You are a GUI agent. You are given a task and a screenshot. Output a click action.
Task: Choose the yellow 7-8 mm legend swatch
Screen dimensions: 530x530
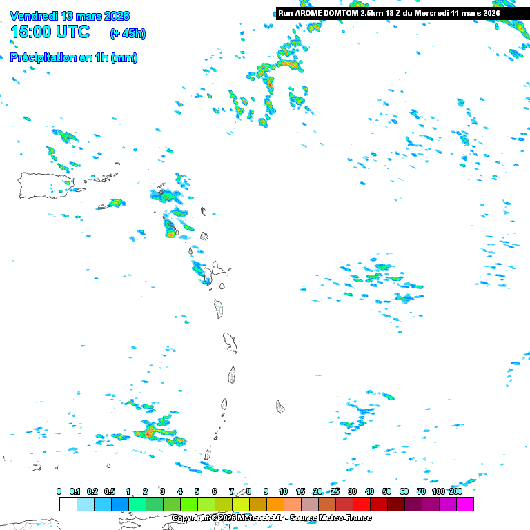pos(240,504)
